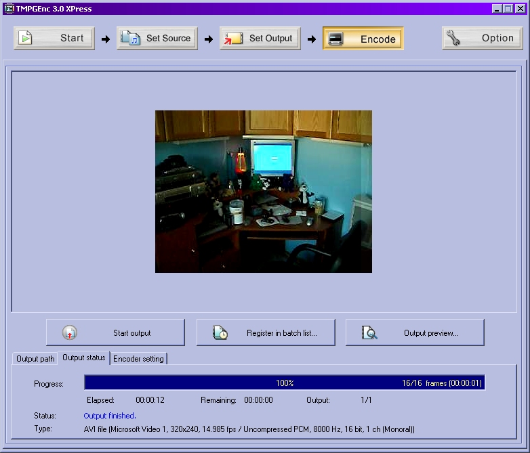Viewport: 530px width, 453px height.
Task: Click the output count 1/1
Action: click(366, 400)
